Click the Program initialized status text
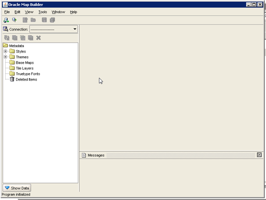This screenshot has width=266, height=200. [16, 194]
